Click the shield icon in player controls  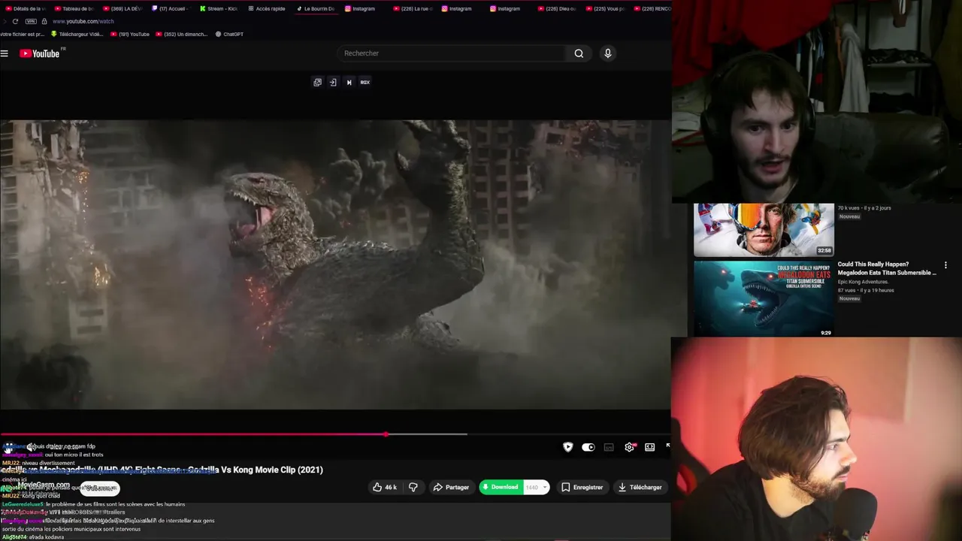pyautogui.click(x=568, y=447)
